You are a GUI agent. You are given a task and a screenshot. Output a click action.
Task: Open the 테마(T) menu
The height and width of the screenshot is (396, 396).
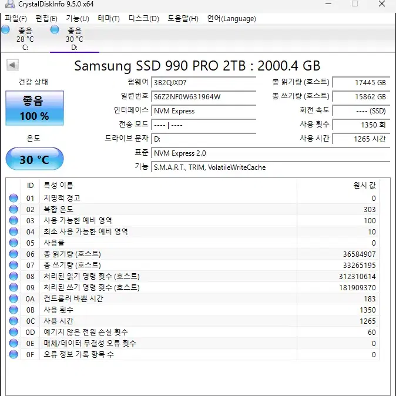pyautogui.click(x=109, y=18)
